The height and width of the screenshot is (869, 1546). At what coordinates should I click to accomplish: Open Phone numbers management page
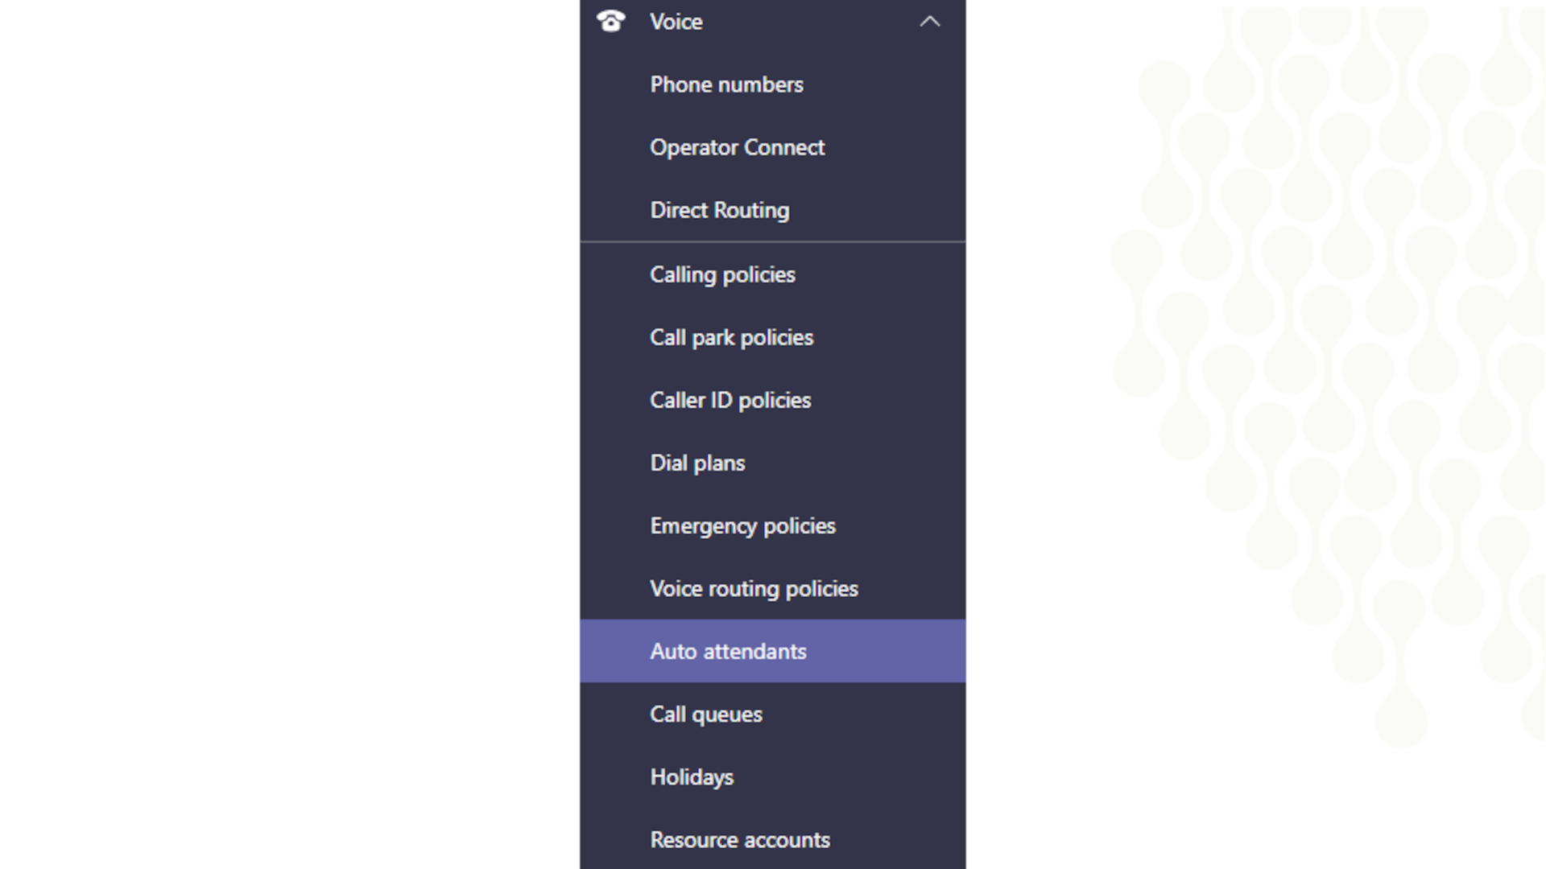tap(726, 84)
